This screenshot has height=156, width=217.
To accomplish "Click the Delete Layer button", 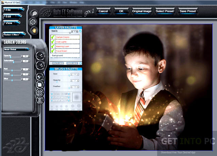I will tap(58, 63).
